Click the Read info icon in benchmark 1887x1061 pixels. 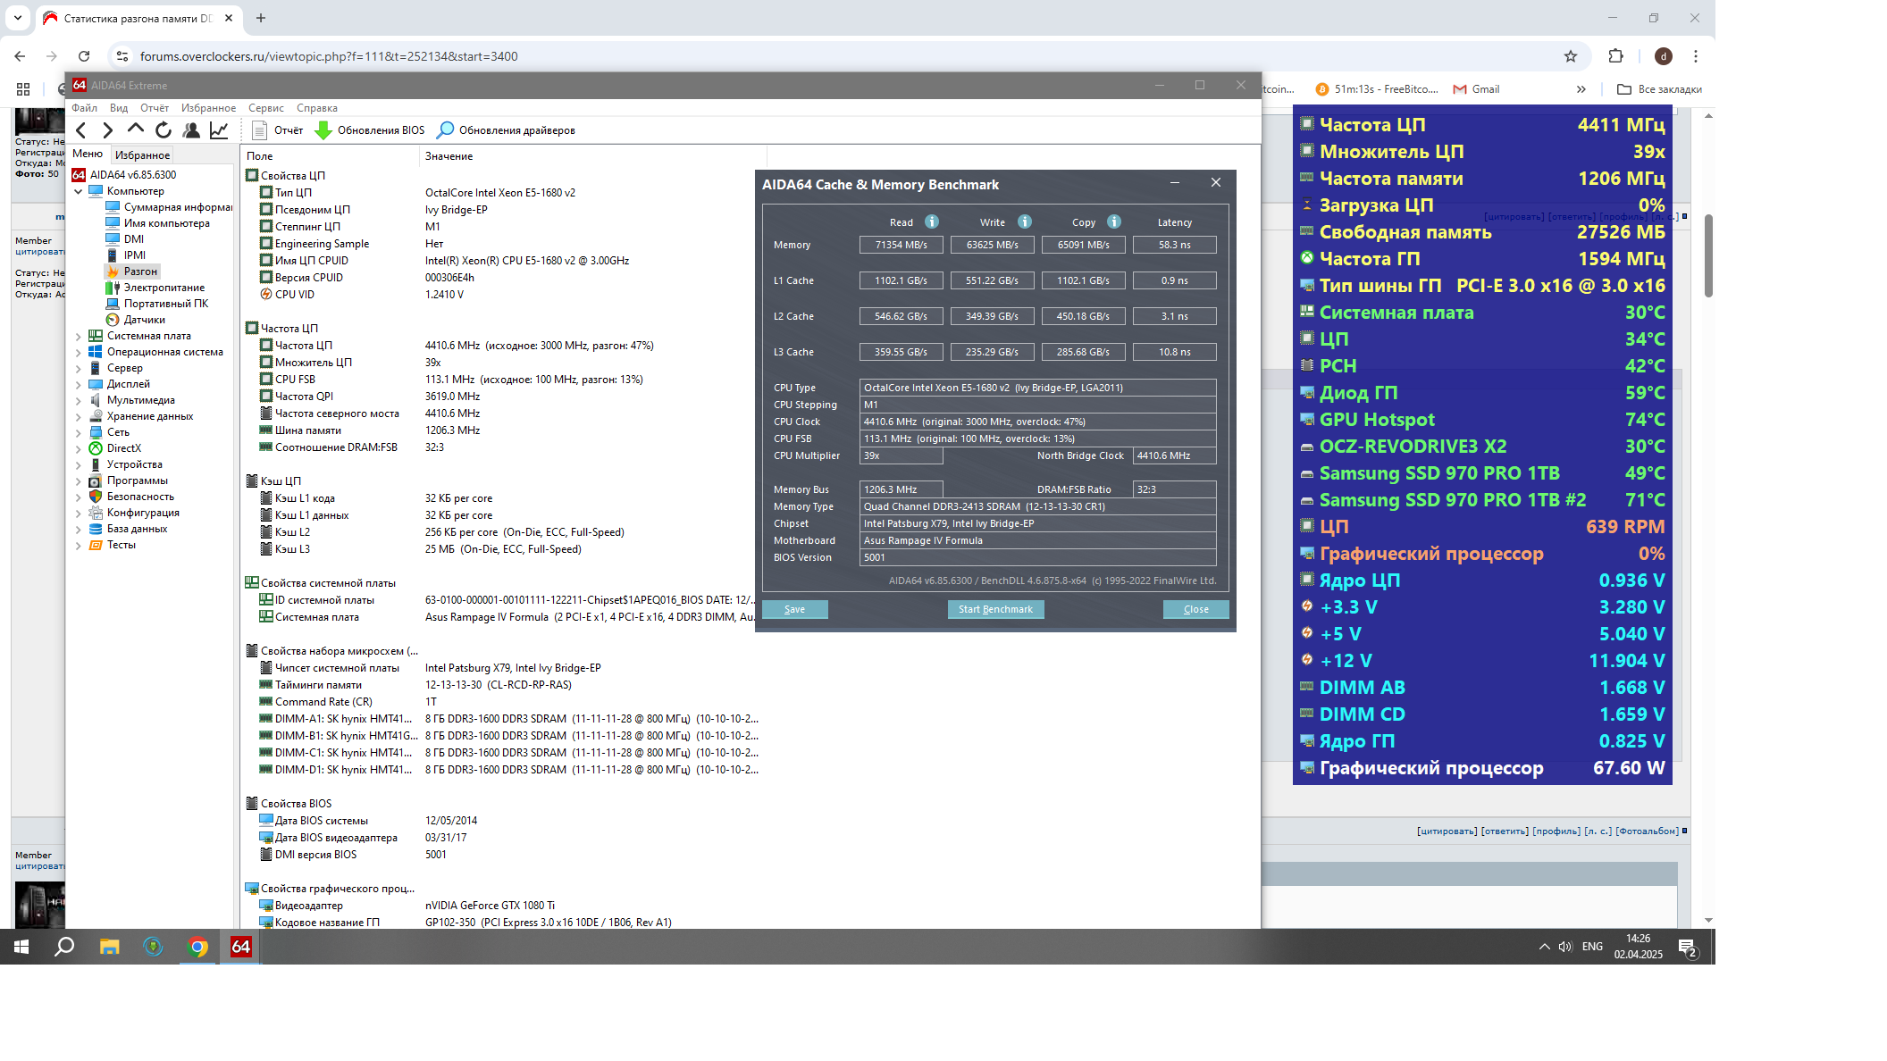(932, 221)
